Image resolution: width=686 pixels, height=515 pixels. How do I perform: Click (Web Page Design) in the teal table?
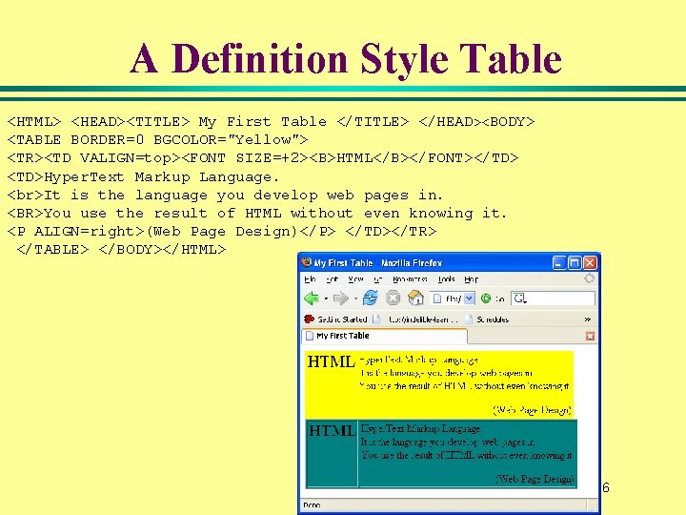pos(535,479)
